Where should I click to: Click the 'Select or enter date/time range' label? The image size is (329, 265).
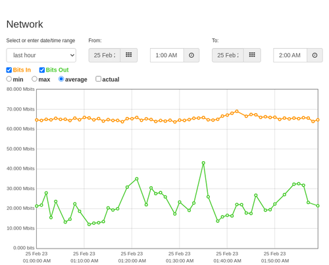click(41, 41)
